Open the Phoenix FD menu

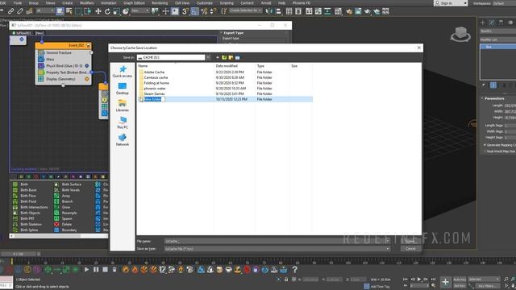coord(301,3)
